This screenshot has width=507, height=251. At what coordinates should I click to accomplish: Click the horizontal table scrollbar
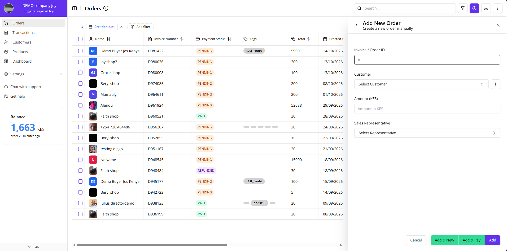[152, 245]
